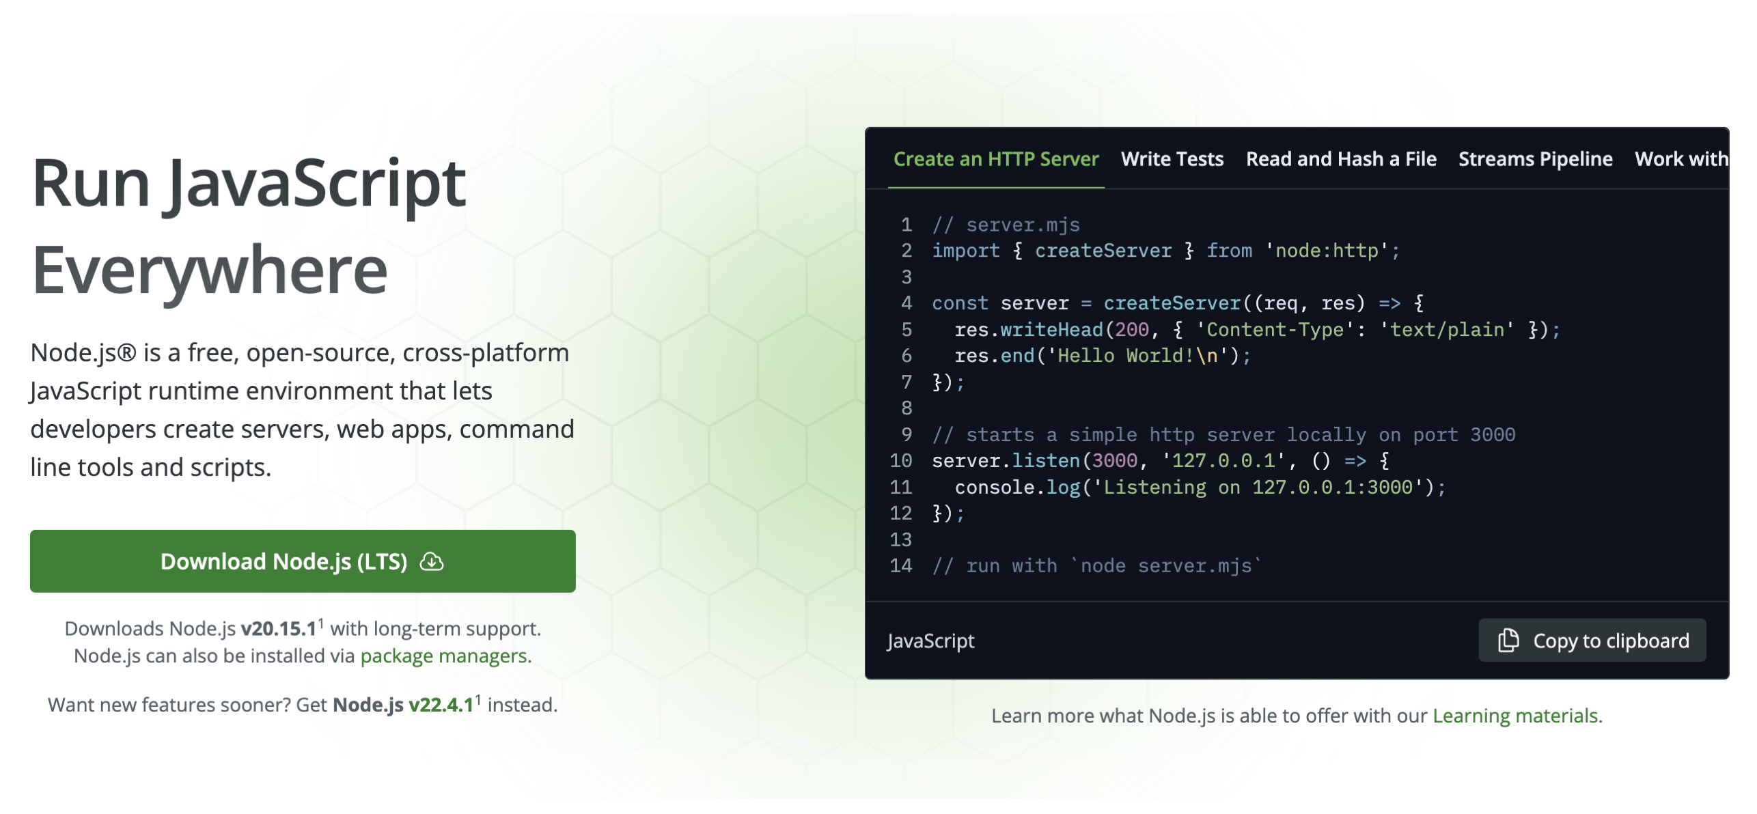This screenshot has width=1757, height=814.
Task: Click the 'Node.js® is a free, open-source' description paragraph
Action: (302, 410)
